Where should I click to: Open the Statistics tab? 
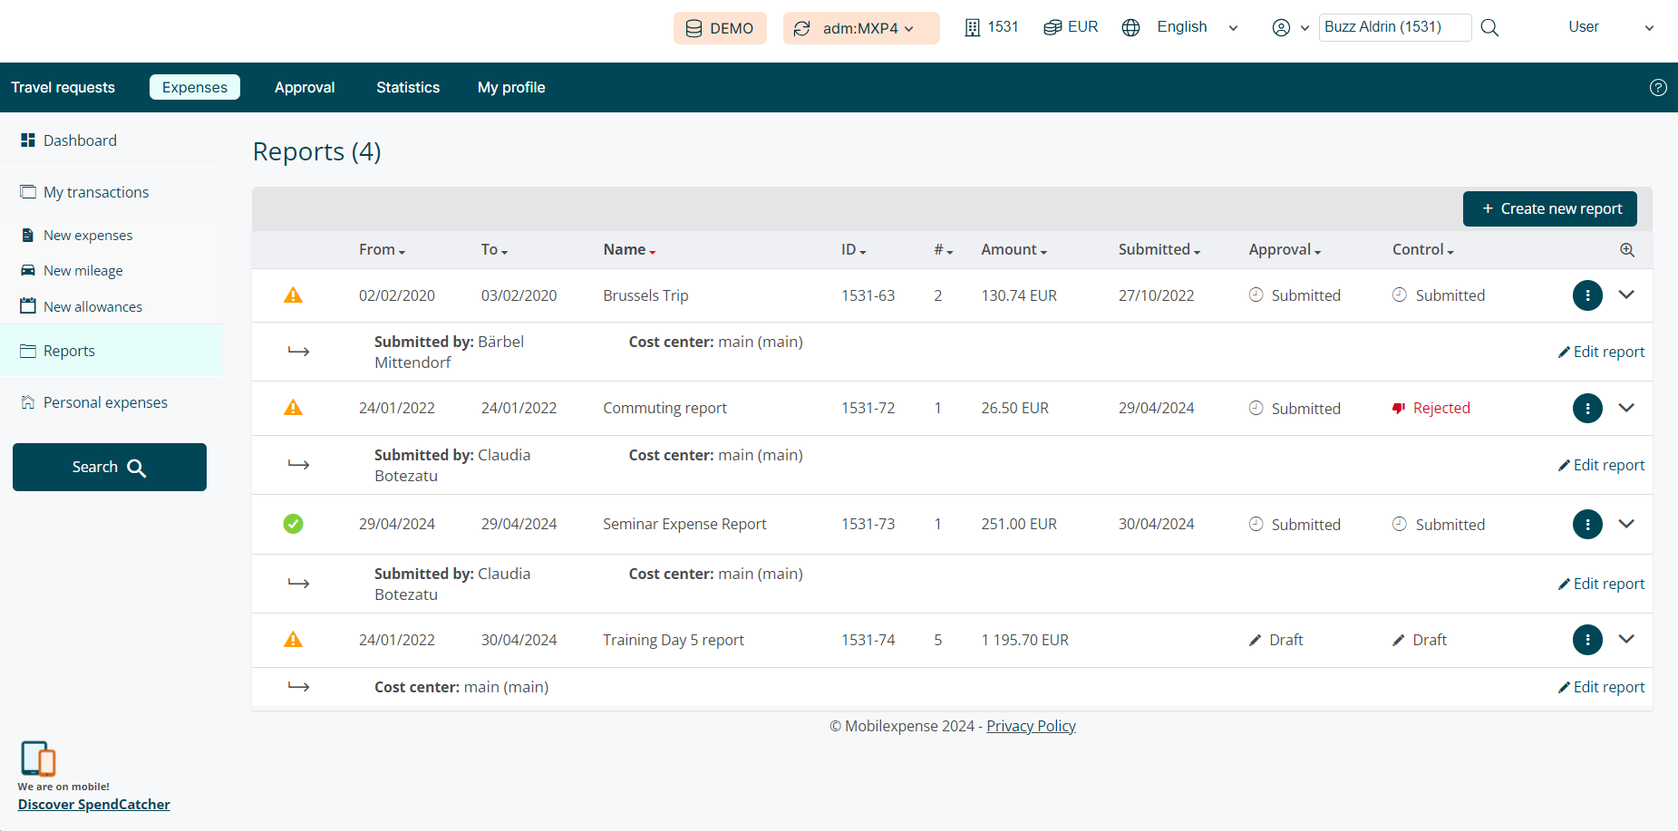(408, 88)
